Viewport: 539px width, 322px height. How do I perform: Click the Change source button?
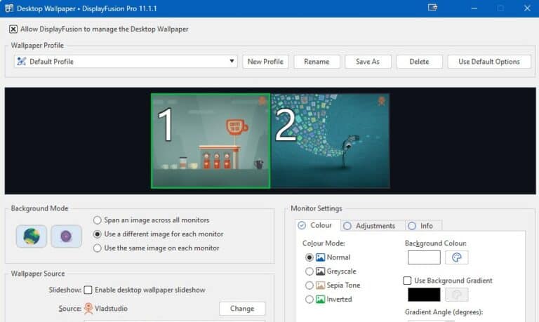(x=242, y=309)
